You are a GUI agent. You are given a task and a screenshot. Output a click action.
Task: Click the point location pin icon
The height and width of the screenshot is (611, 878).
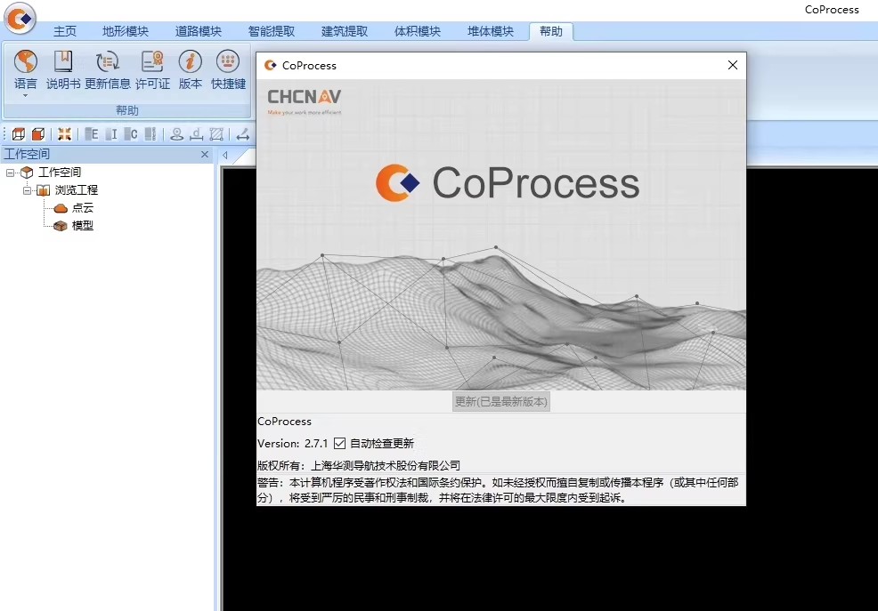pos(177,134)
